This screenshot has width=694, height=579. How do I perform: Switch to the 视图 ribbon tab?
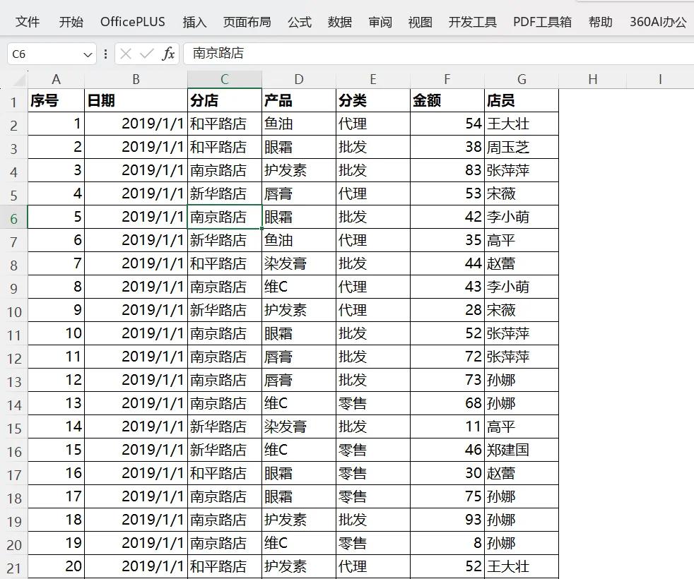coord(420,22)
